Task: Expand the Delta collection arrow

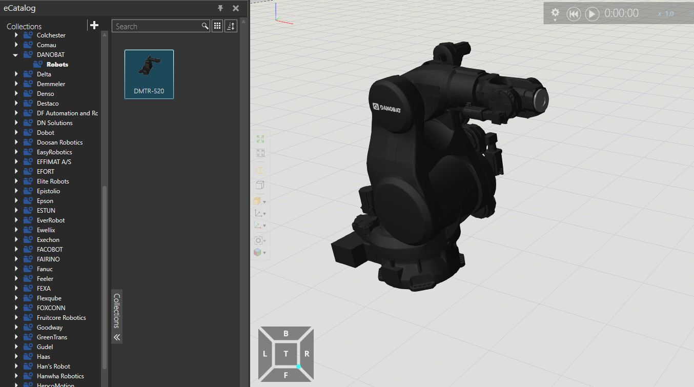Action: (16, 74)
